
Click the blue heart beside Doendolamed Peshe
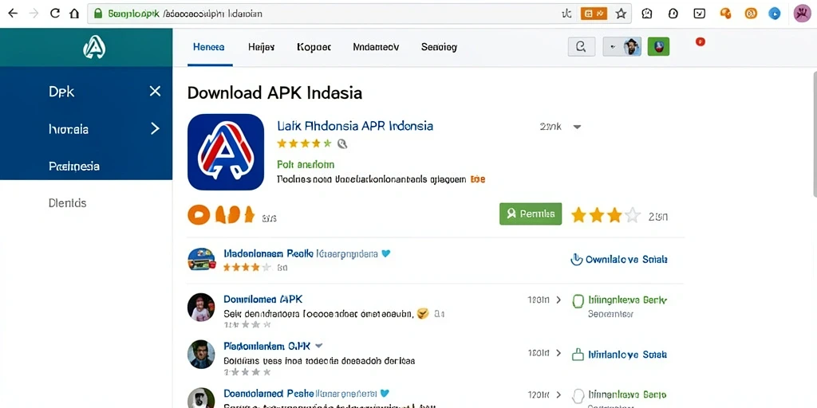385,394
